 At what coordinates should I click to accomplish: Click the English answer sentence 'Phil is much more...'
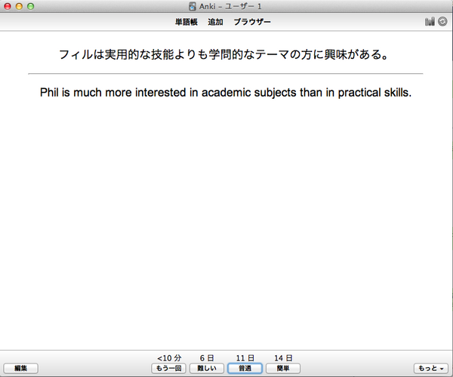(226, 93)
